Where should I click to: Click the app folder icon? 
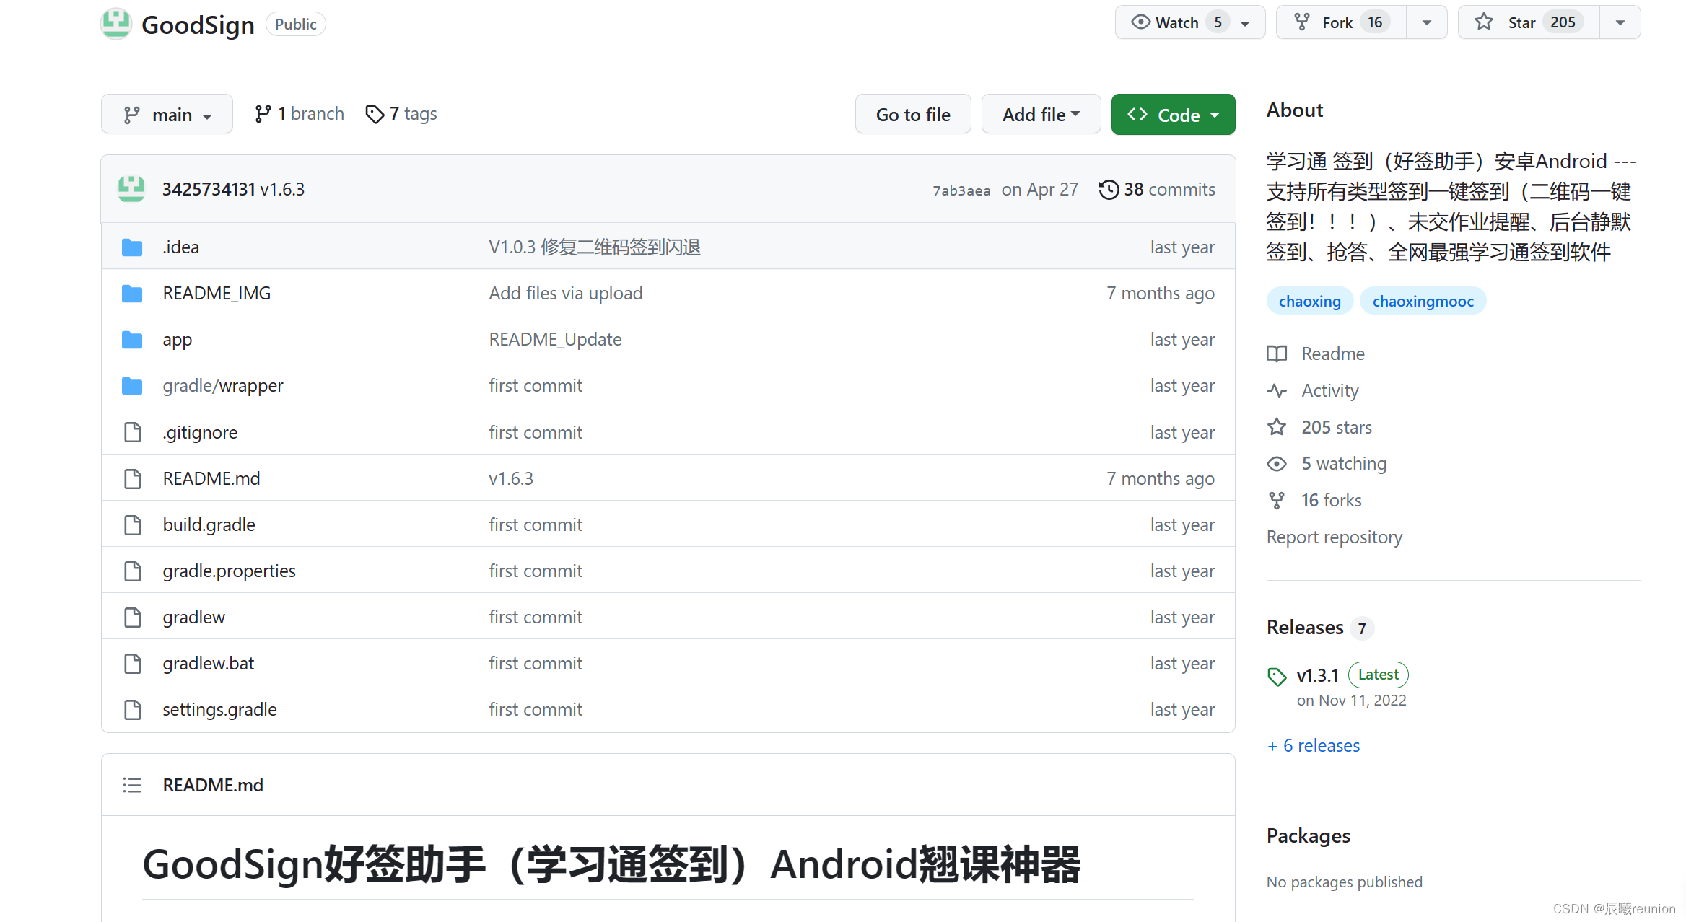click(x=132, y=340)
